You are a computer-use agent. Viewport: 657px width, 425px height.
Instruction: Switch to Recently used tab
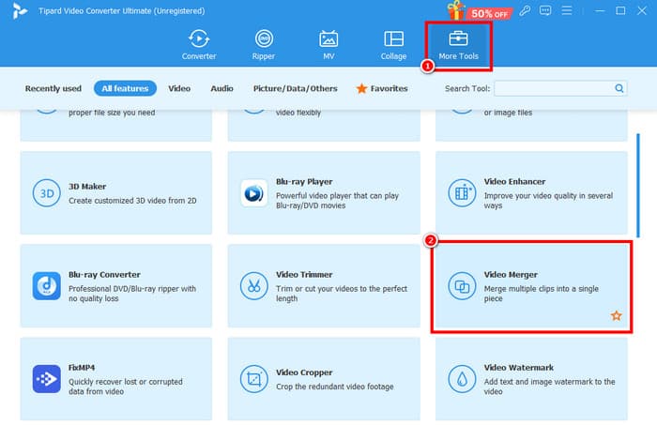[53, 88]
